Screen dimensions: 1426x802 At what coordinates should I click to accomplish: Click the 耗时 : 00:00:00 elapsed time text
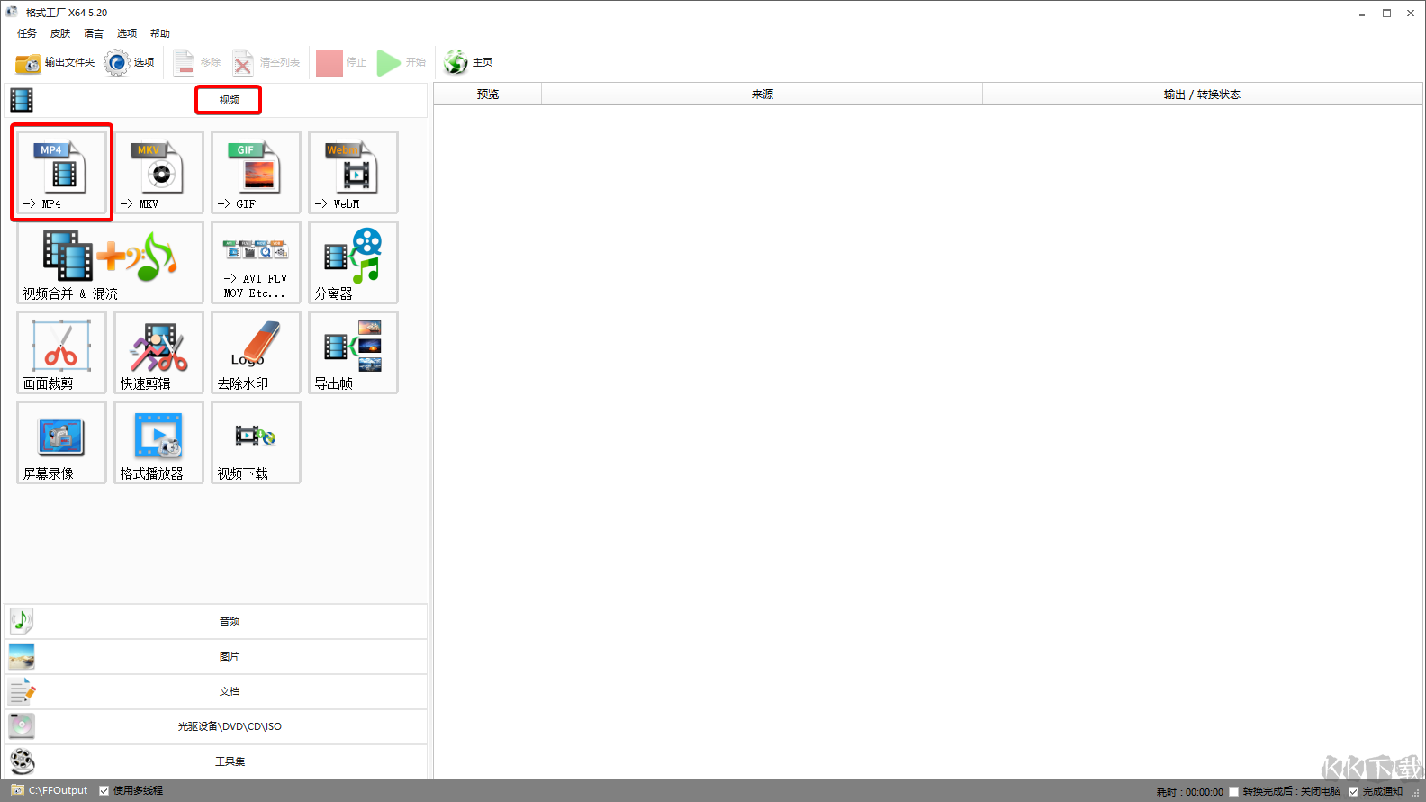[x=1190, y=792]
